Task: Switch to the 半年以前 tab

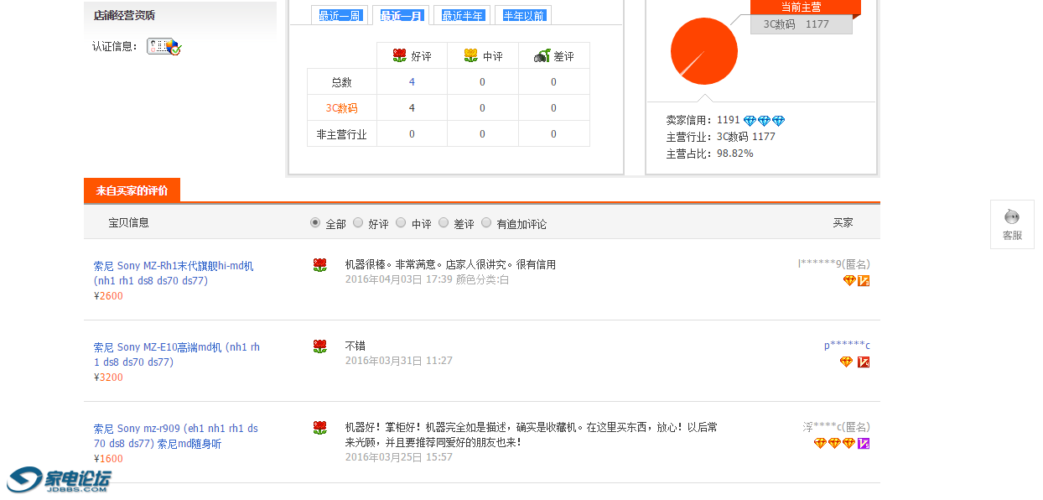Action: click(x=523, y=15)
